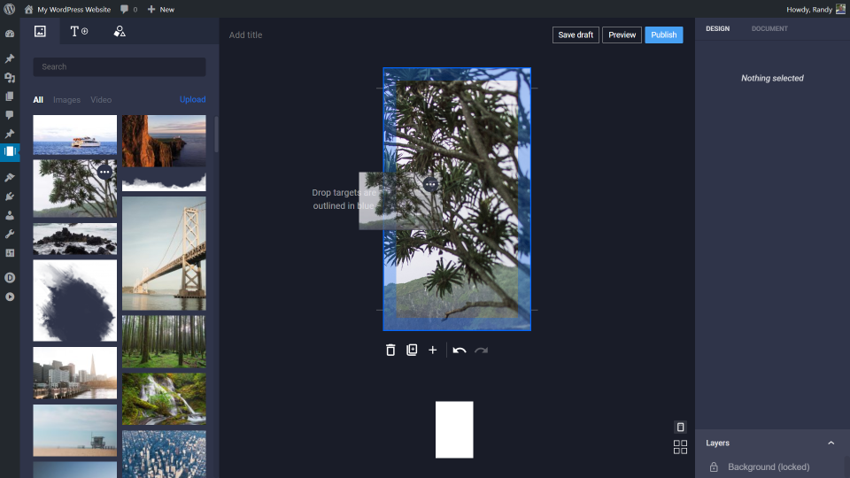The width and height of the screenshot is (850, 478).
Task: Show All media filter
Action: 38,100
